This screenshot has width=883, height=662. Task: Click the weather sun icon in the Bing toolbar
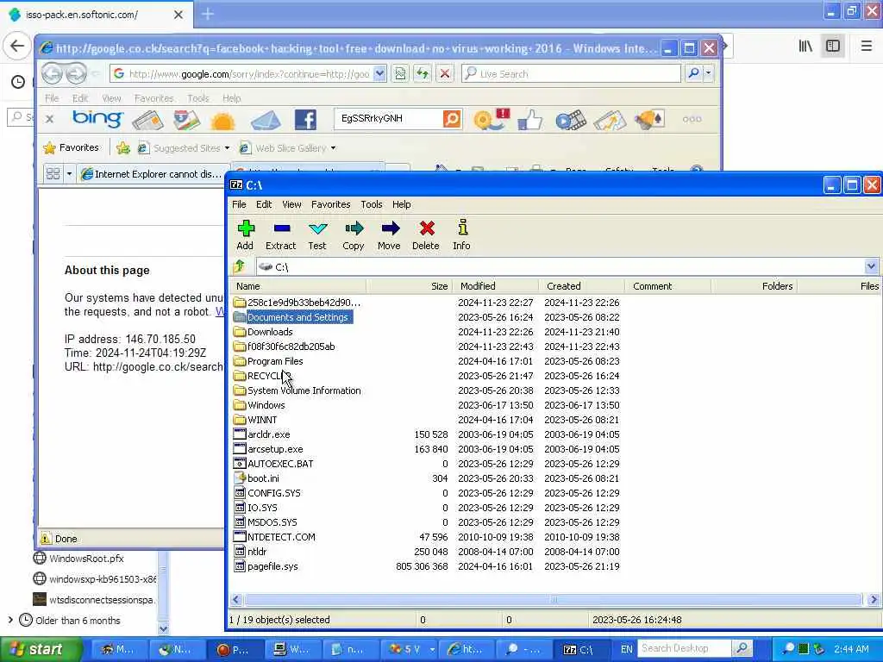[x=222, y=120]
